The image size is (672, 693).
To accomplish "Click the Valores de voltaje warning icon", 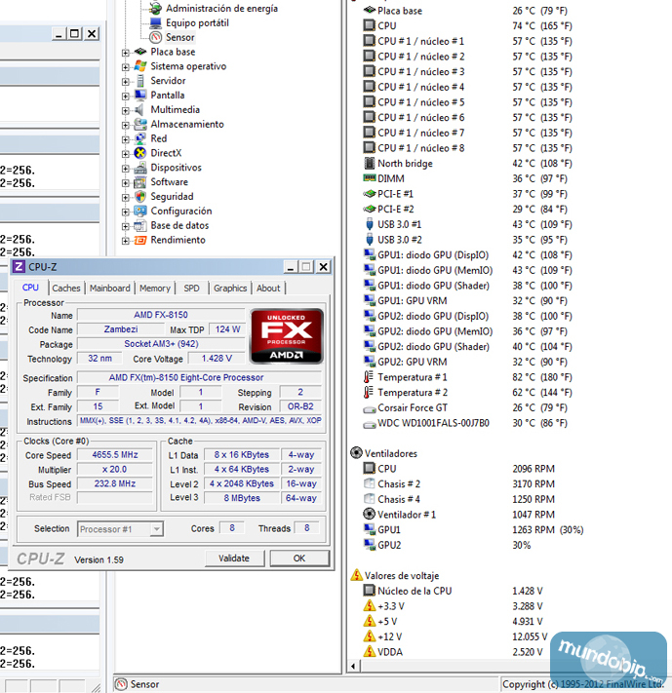I will click(356, 575).
